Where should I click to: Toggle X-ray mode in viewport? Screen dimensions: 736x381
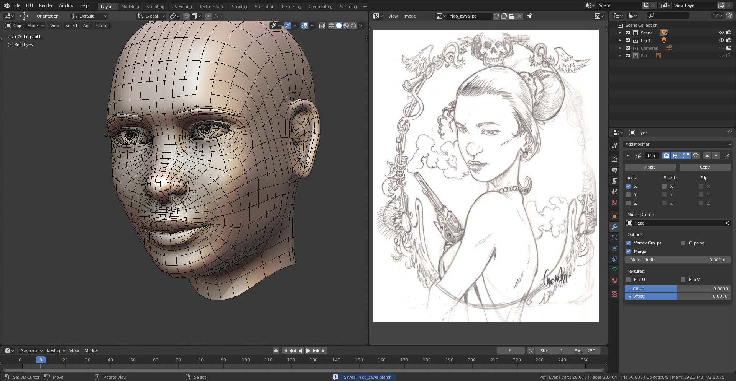(322, 26)
